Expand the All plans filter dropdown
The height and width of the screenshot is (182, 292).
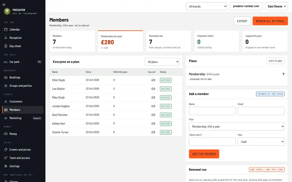point(162,62)
